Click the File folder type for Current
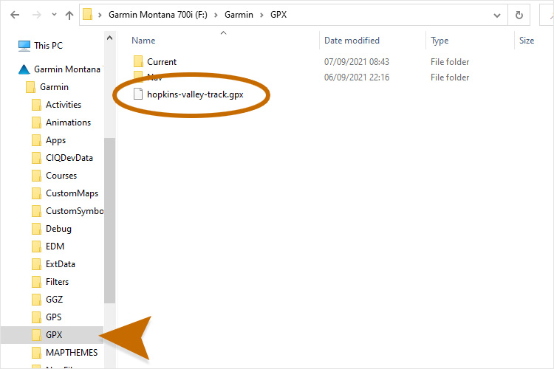 pyautogui.click(x=450, y=62)
